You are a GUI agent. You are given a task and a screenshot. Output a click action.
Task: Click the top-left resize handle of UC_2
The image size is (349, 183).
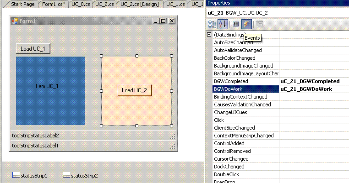[102, 56]
